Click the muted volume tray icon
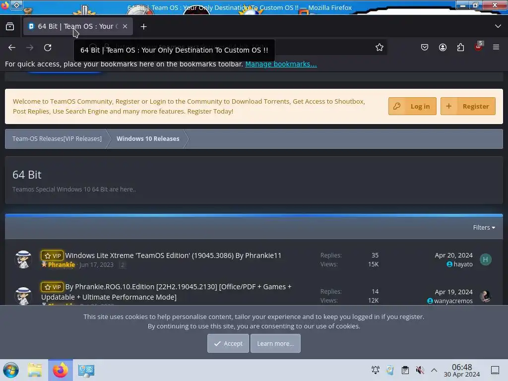 coord(420,370)
